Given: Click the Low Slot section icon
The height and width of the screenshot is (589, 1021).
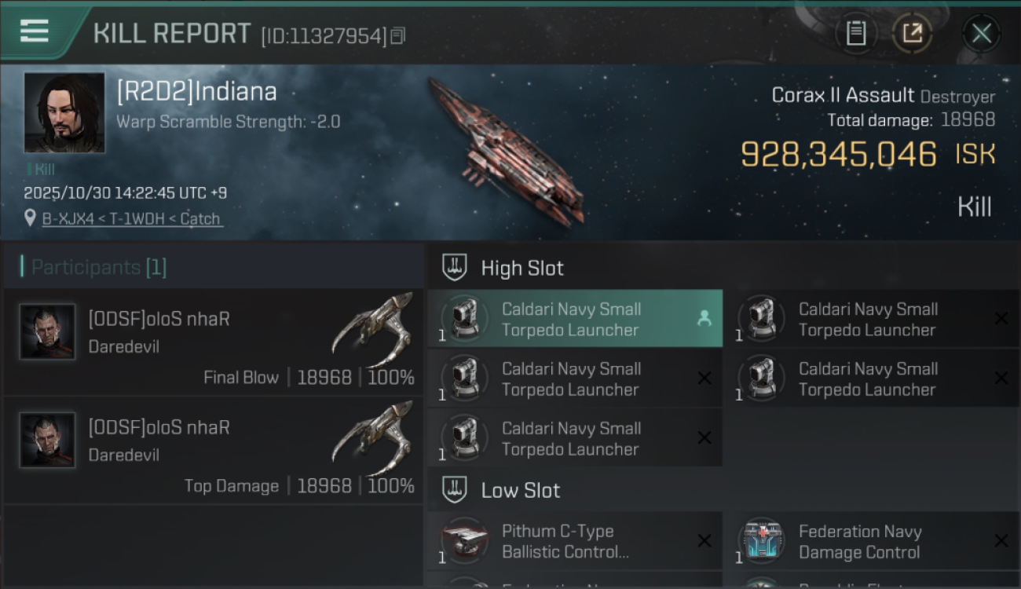Looking at the screenshot, I should tap(455, 490).
